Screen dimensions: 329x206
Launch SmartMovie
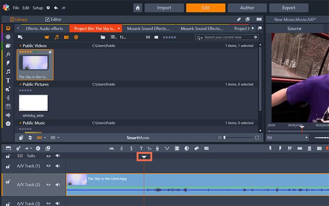138,138
